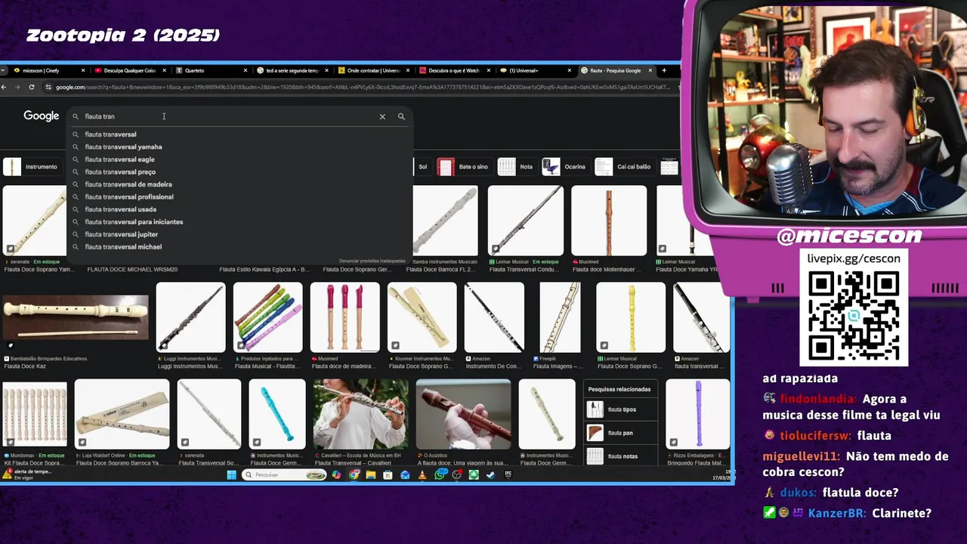Select suggestion flauta transversal eagle
967x544 pixels.
240,159
